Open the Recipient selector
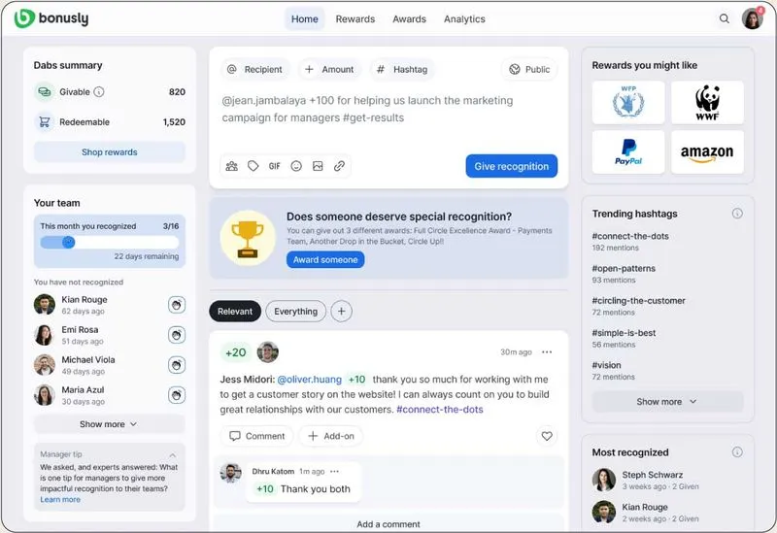 255,69
